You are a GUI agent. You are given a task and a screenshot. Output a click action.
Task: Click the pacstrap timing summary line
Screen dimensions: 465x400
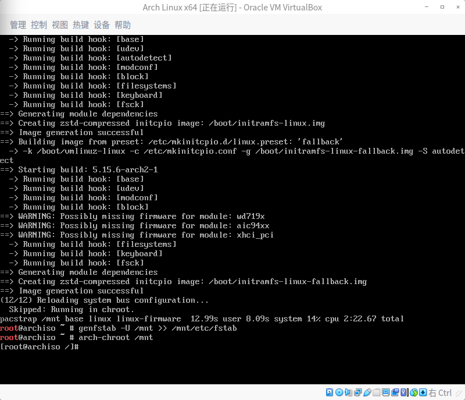(202, 319)
